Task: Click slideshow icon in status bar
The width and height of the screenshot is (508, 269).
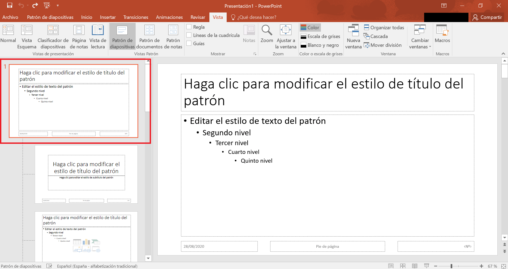Action: (427, 266)
